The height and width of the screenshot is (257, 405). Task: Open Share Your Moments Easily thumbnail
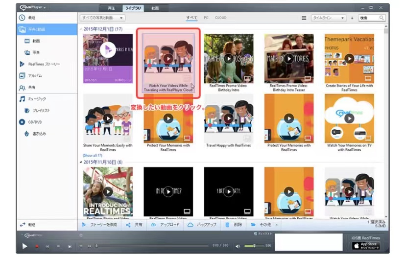coord(108,118)
